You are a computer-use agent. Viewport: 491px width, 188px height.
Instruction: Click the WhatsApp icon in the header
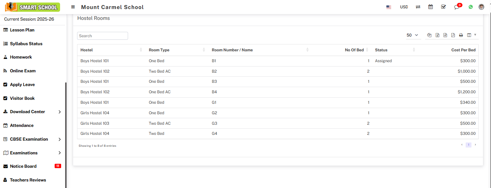tap(470, 7)
